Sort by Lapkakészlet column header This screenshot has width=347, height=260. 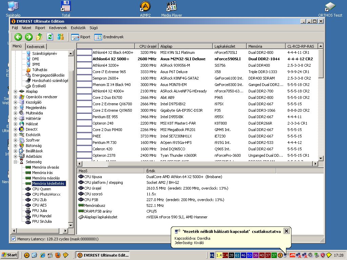229,46
